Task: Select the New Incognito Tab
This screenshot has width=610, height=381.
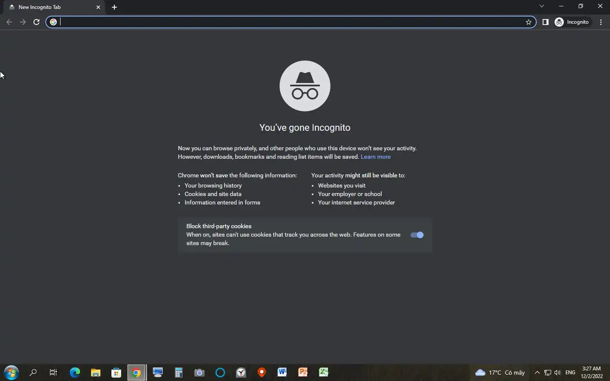Action: pyautogui.click(x=54, y=7)
